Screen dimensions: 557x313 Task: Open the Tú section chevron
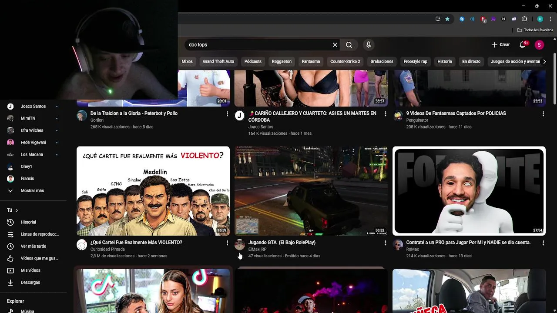[17, 210]
